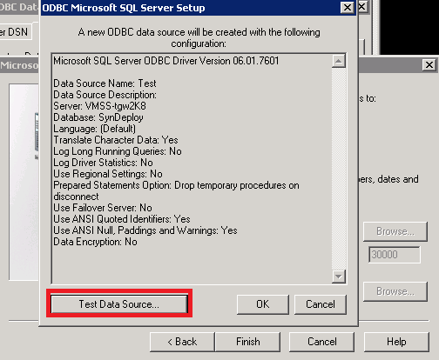Close the ODBC Data Source Administrator window
The width and height of the screenshot is (439, 360).
click(363, 6)
